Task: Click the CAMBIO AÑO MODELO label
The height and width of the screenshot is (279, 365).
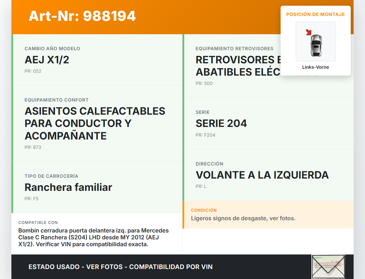Action: [52, 48]
